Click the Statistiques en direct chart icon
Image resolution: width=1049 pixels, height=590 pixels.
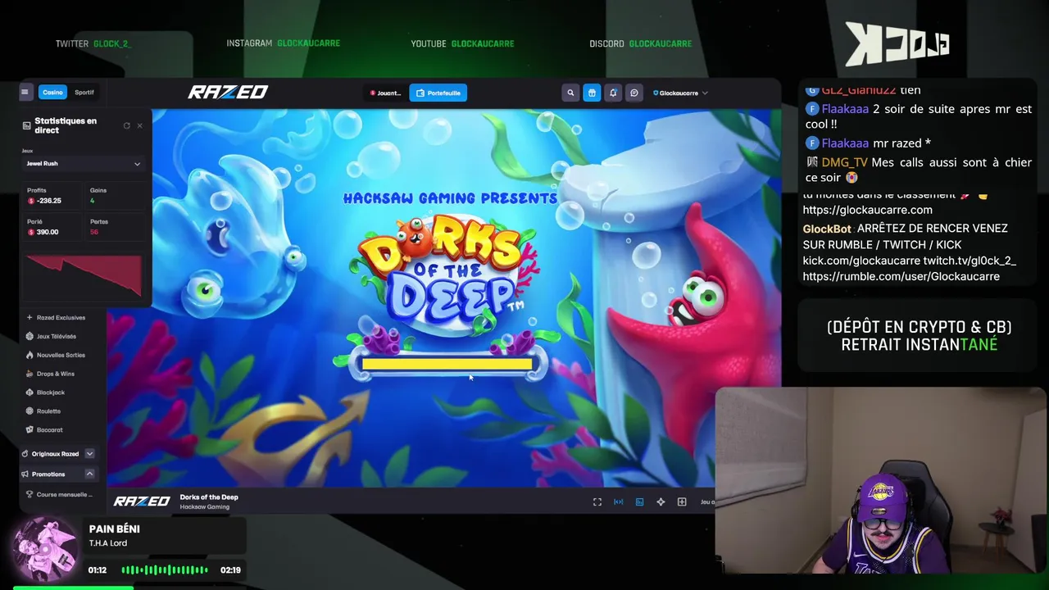pyautogui.click(x=26, y=125)
